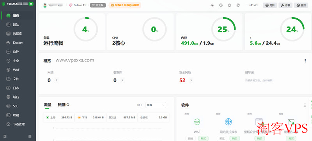Click the 总发送 857.2 MB value
The image size is (312, 141).
(x=129, y=117)
